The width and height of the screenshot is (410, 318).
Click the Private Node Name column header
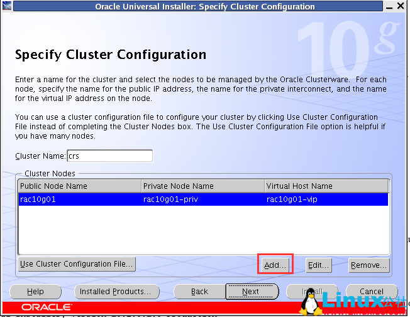203,186
